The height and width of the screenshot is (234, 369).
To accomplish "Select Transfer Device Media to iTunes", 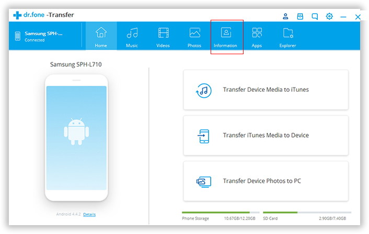I will [x=266, y=90].
